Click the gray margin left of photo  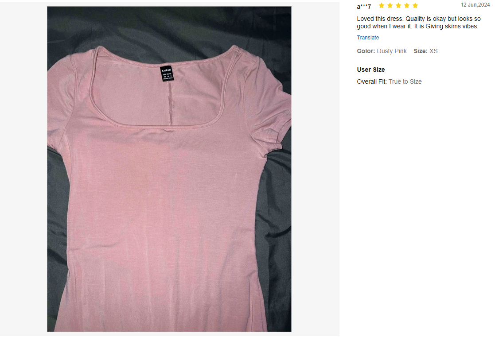(x=23, y=169)
